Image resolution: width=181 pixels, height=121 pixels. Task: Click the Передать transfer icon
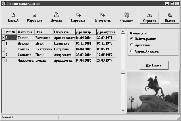click(x=78, y=15)
